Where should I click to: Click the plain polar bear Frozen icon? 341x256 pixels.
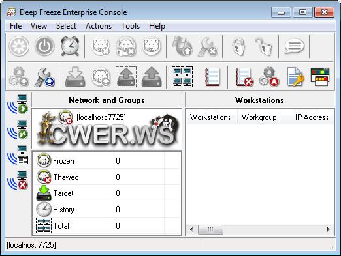pyautogui.click(x=152, y=46)
